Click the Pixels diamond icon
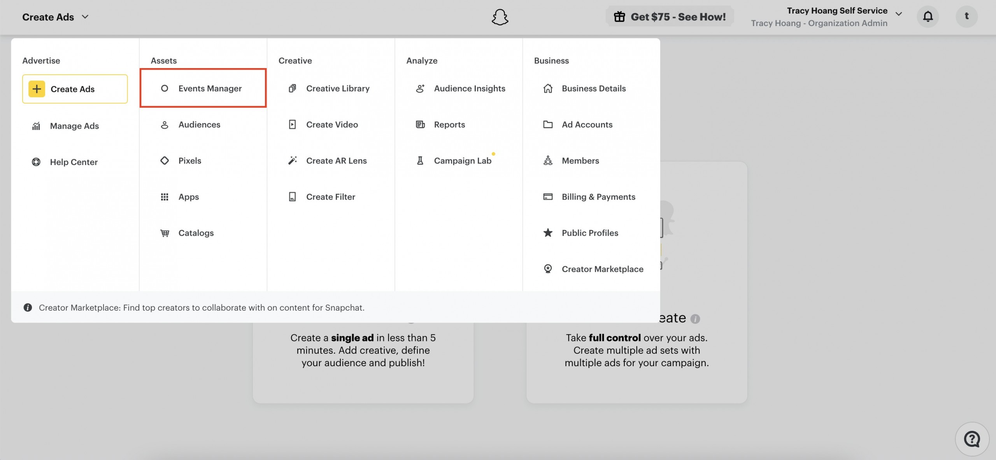Screen dimensions: 996x460 coord(165,161)
